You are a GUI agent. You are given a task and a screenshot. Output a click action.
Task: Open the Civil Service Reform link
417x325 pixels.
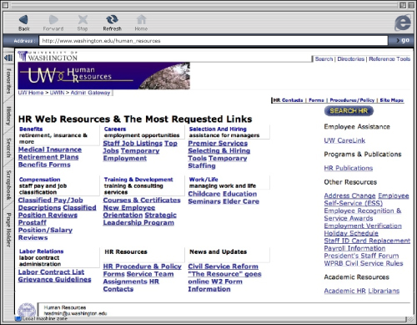(x=223, y=267)
